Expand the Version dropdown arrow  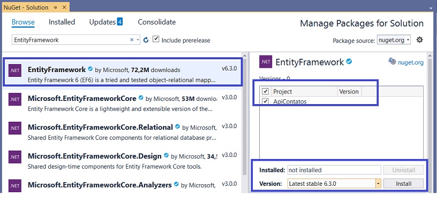pos(378,184)
